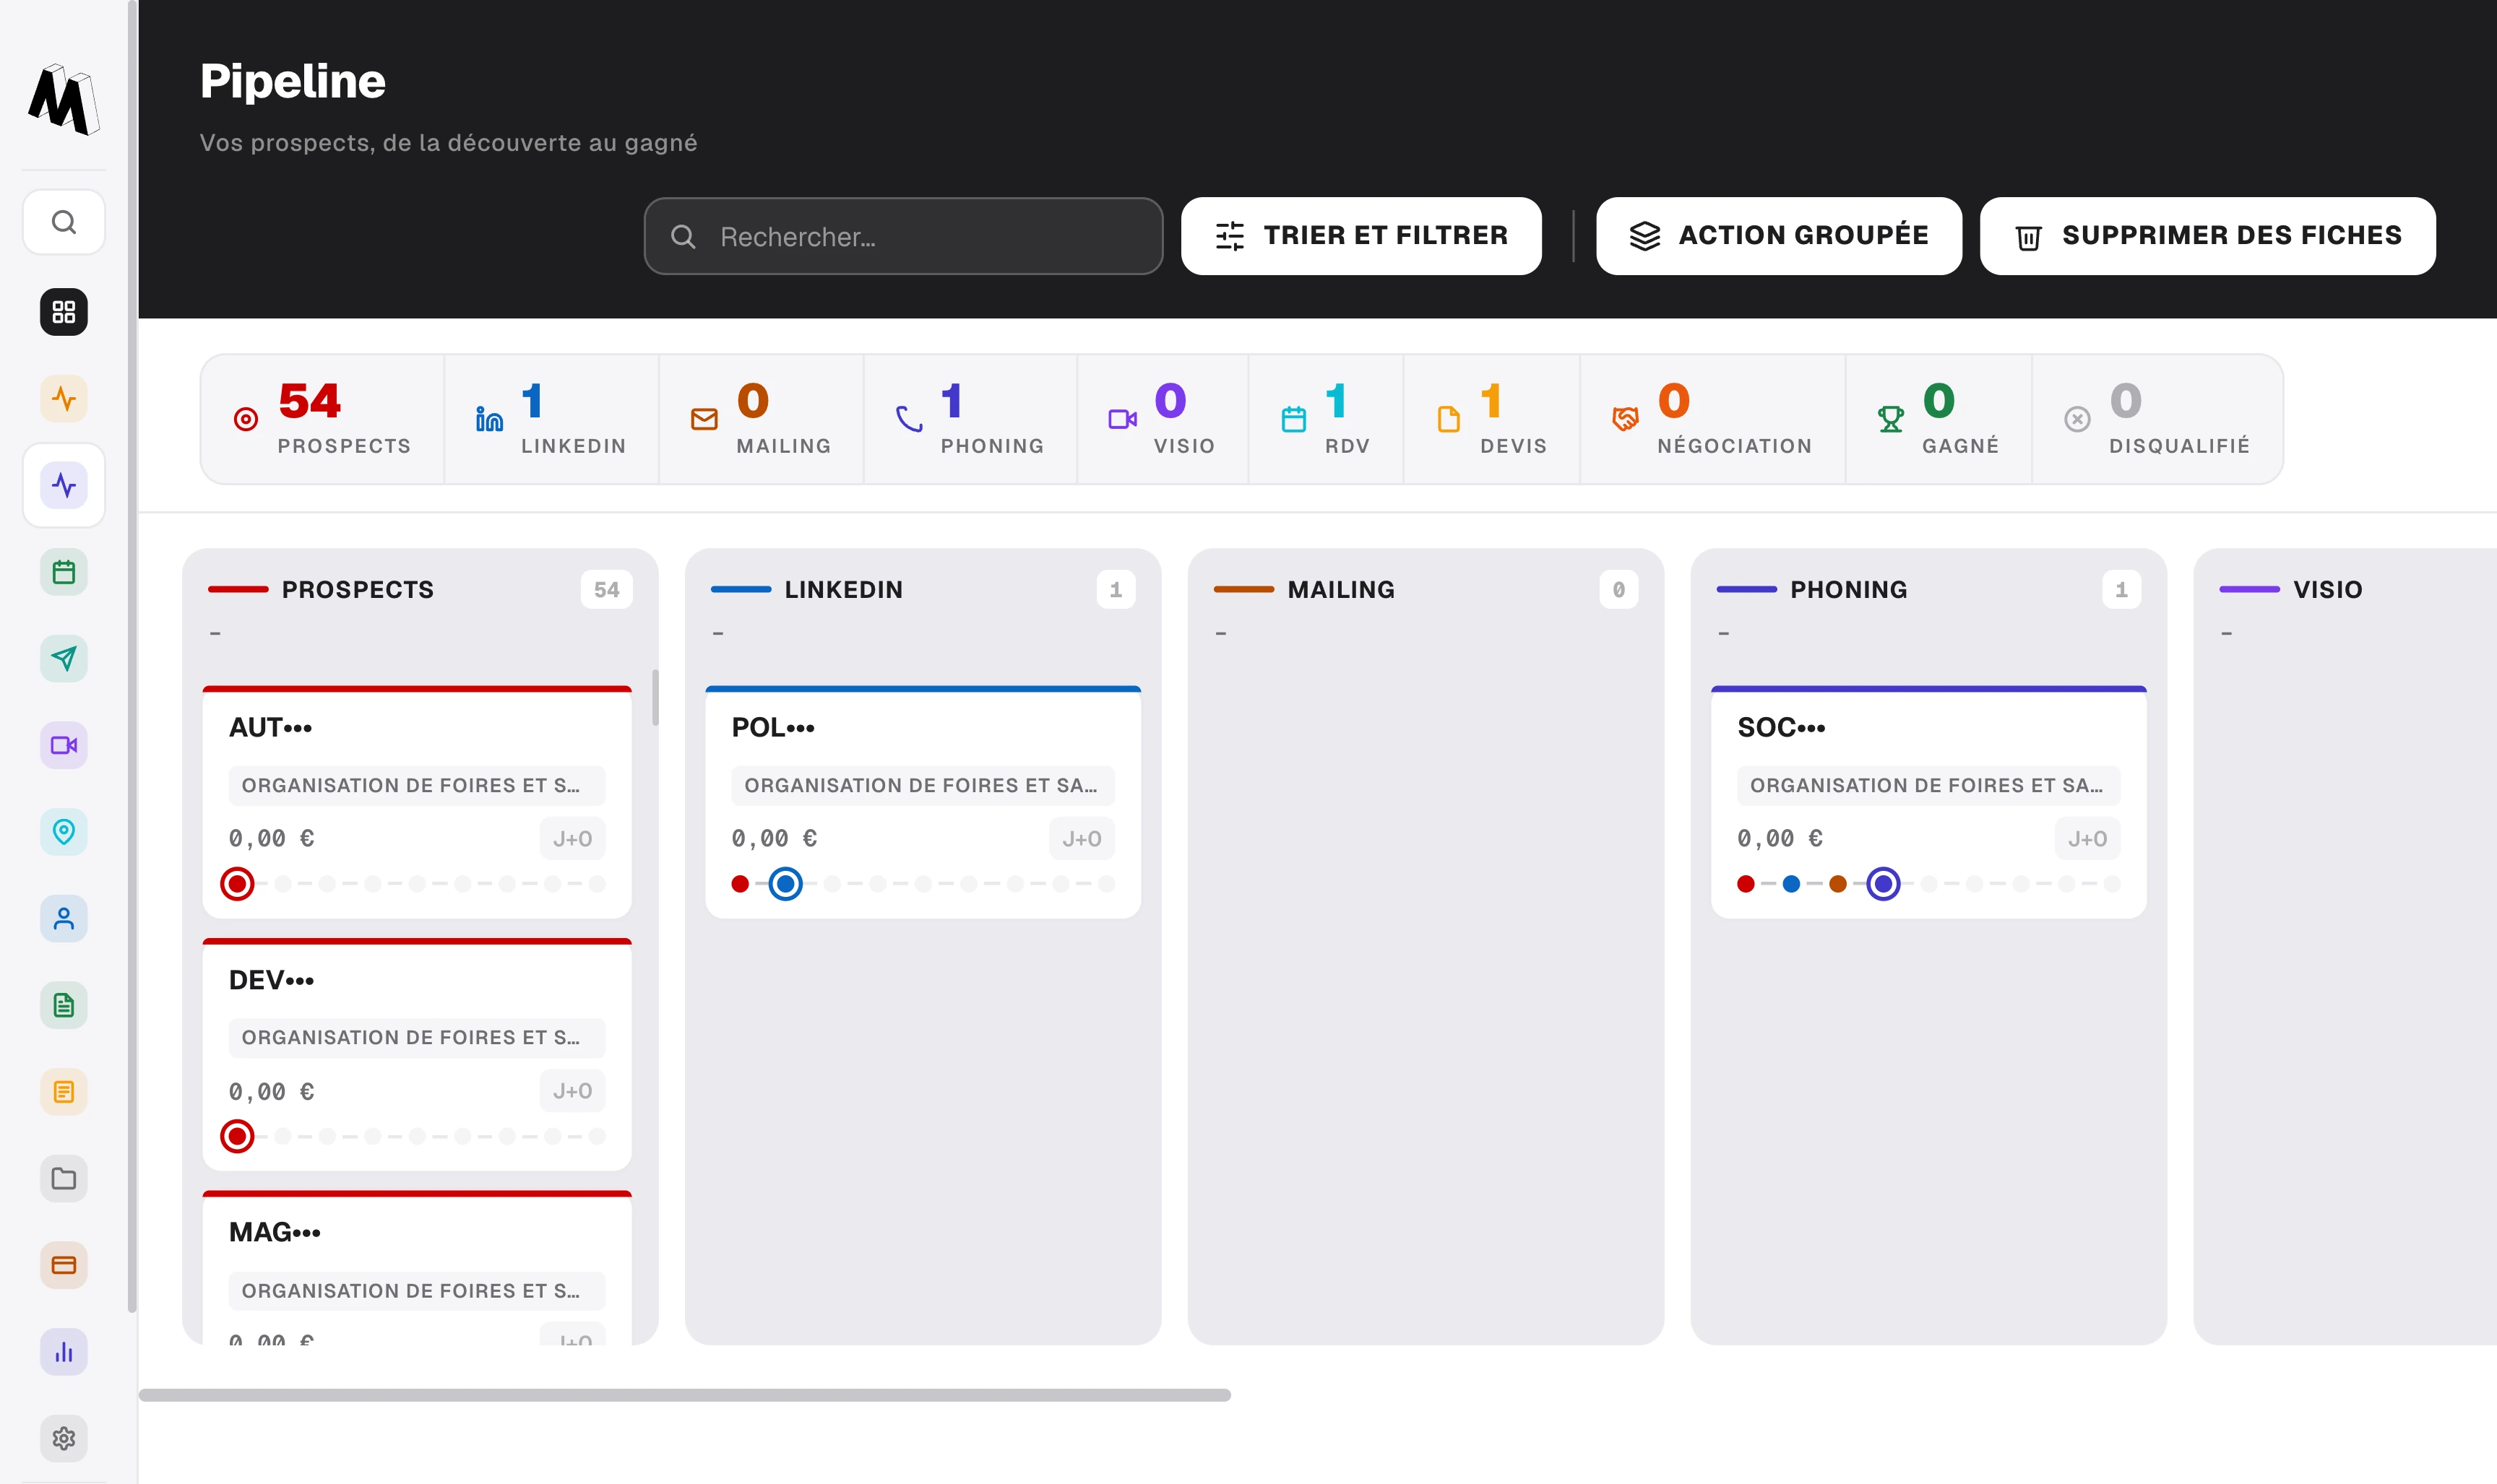Open the DEV prospect card title

271,980
